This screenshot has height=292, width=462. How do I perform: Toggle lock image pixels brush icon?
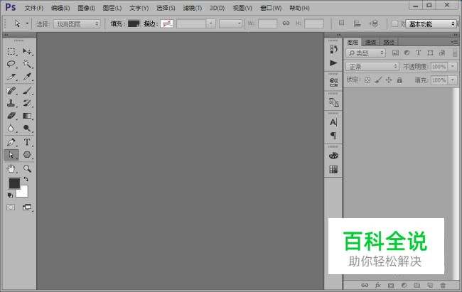click(x=378, y=80)
